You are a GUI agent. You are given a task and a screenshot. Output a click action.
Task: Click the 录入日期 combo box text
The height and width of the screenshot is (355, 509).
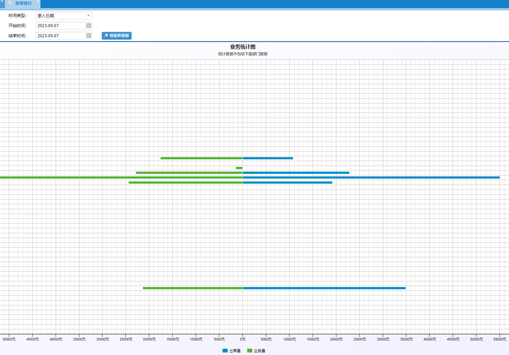(x=46, y=15)
